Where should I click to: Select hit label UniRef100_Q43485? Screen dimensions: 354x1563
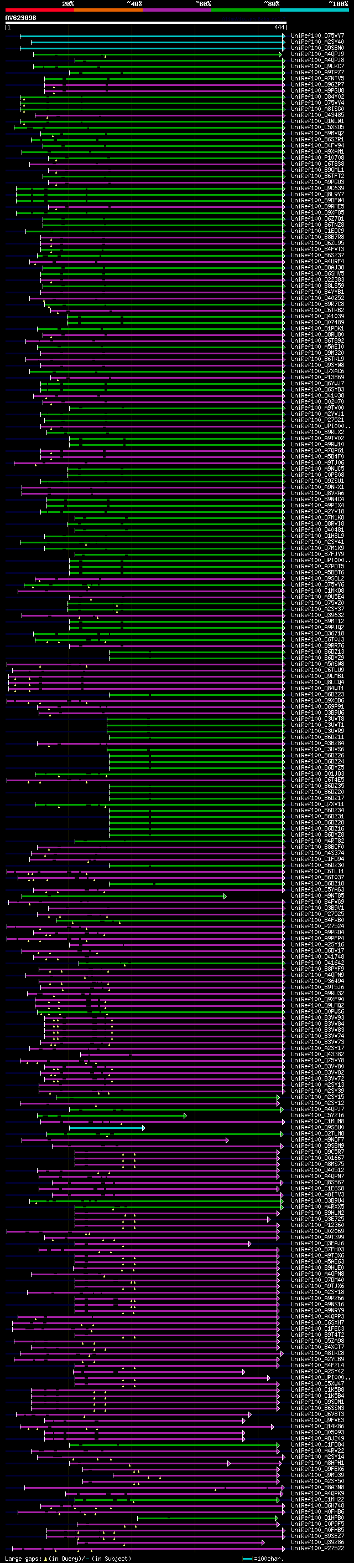[x=317, y=115]
